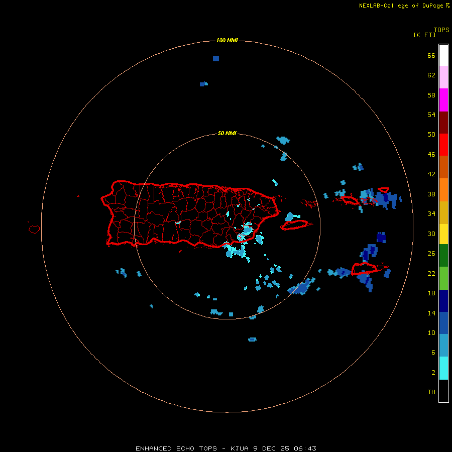Click the light green legend swatch
This screenshot has height=452, width=452.
click(443, 278)
